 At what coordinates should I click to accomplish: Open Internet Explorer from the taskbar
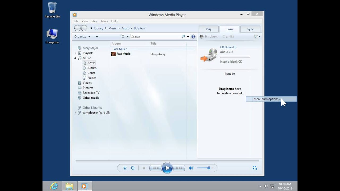[x=54, y=186]
